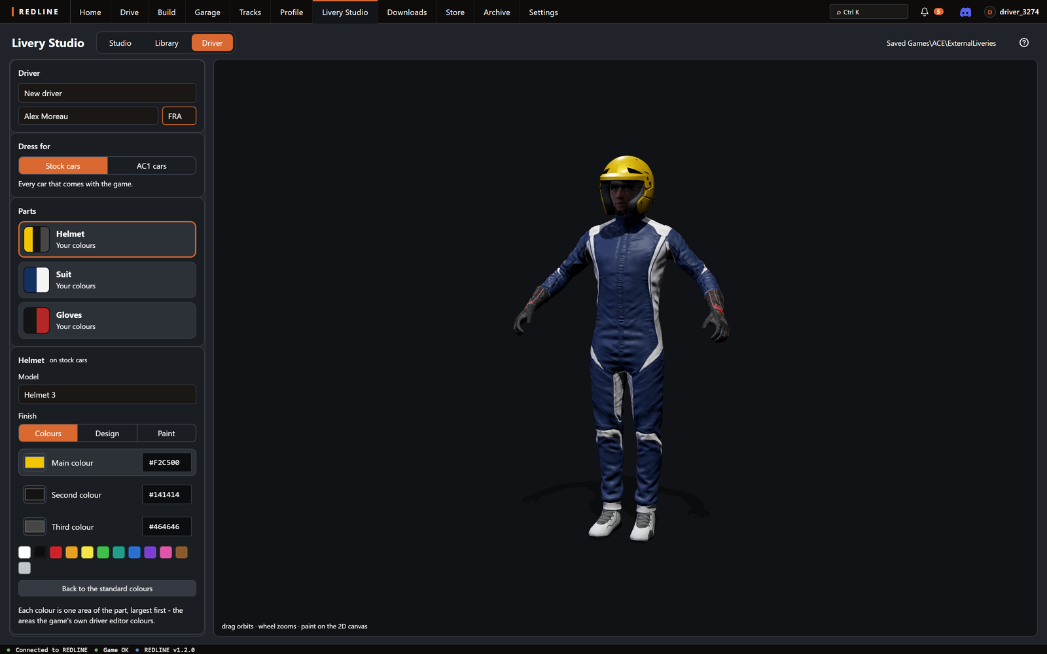Open the Helmet 3 model dropdown
Image resolution: width=1047 pixels, height=654 pixels.
click(107, 394)
